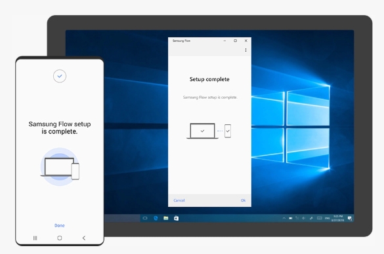Screen dimensions: 384x254
Task: Minimize the Samsung Flow window
Action: coord(224,41)
